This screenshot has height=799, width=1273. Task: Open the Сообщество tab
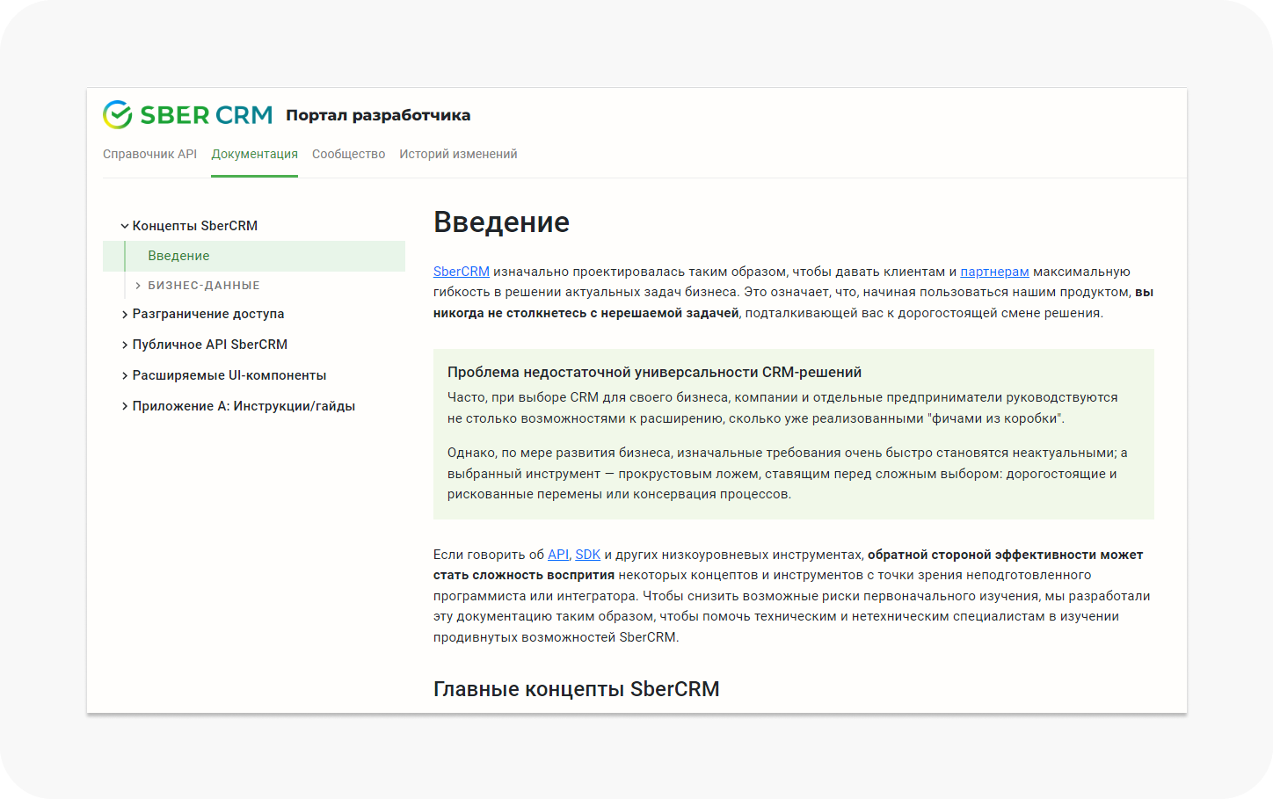(x=348, y=154)
